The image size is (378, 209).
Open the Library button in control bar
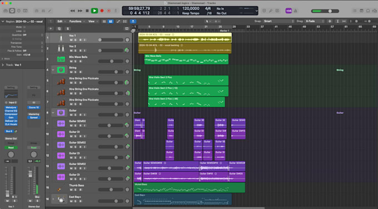[6, 11]
